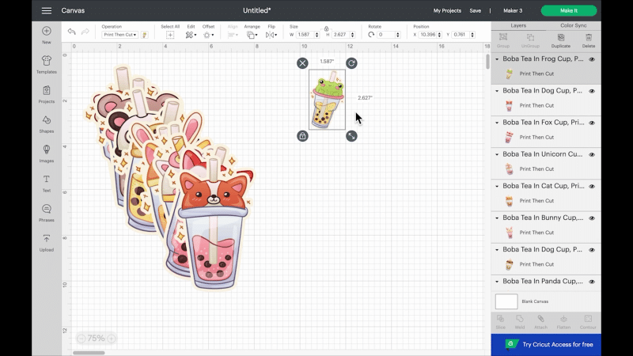
Task: Open the Operation Print Then Cut dropdown
Action: click(119, 35)
